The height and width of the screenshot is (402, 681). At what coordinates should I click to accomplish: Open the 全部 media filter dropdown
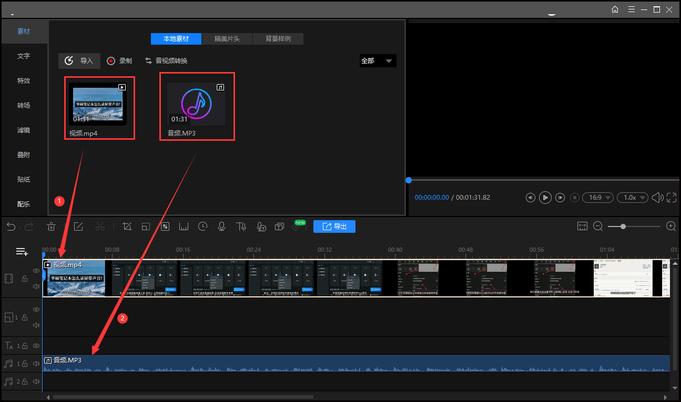[378, 61]
